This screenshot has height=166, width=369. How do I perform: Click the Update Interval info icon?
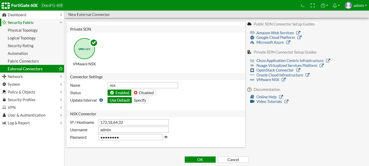tap(101, 100)
